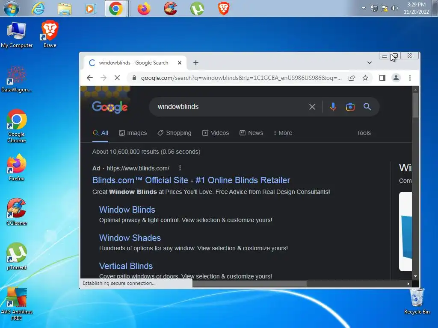Switch to the News tab
The height and width of the screenshot is (328, 438).
click(251, 133)
